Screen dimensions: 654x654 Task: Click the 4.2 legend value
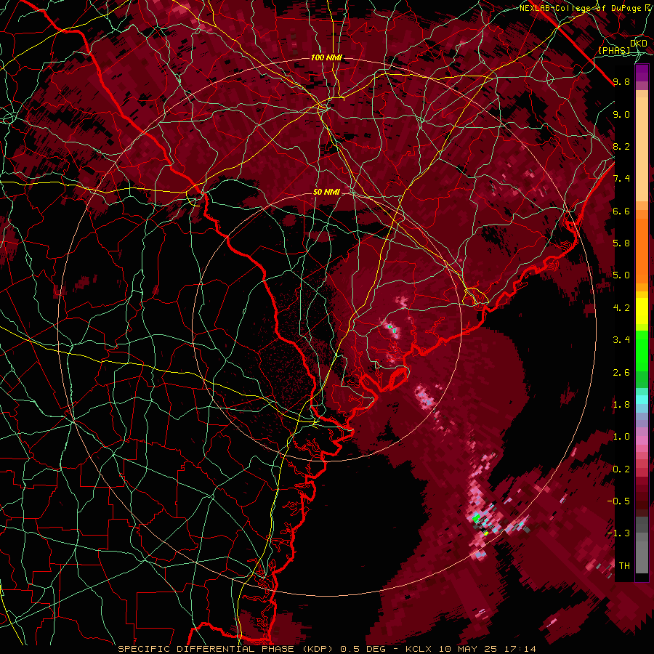click(621, 308)
